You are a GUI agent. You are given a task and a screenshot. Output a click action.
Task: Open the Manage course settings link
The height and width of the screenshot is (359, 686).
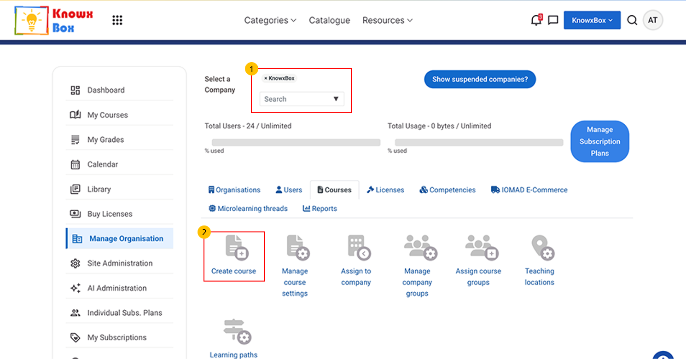point(295,282)
